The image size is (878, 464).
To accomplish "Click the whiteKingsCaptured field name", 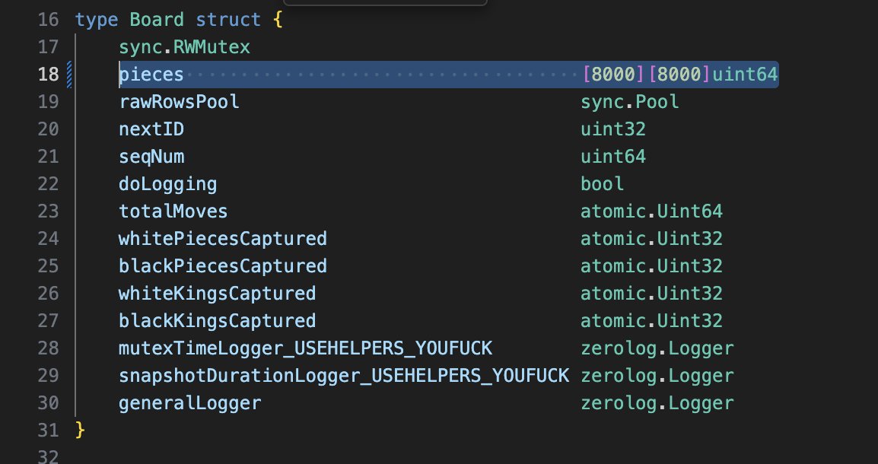I will pos(218,294).
